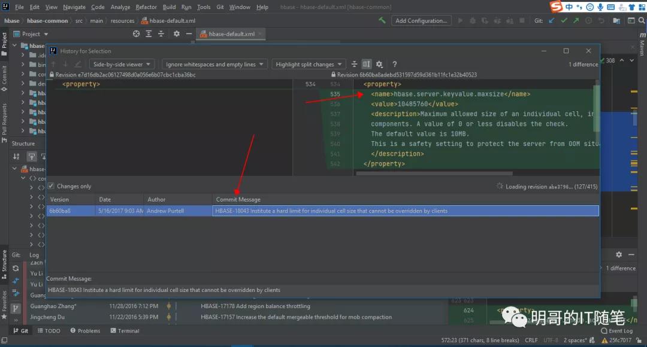The height and width of the screenshot is (347, 647).
Task: Click the resources breadcrumb
Action: [123, 20]
